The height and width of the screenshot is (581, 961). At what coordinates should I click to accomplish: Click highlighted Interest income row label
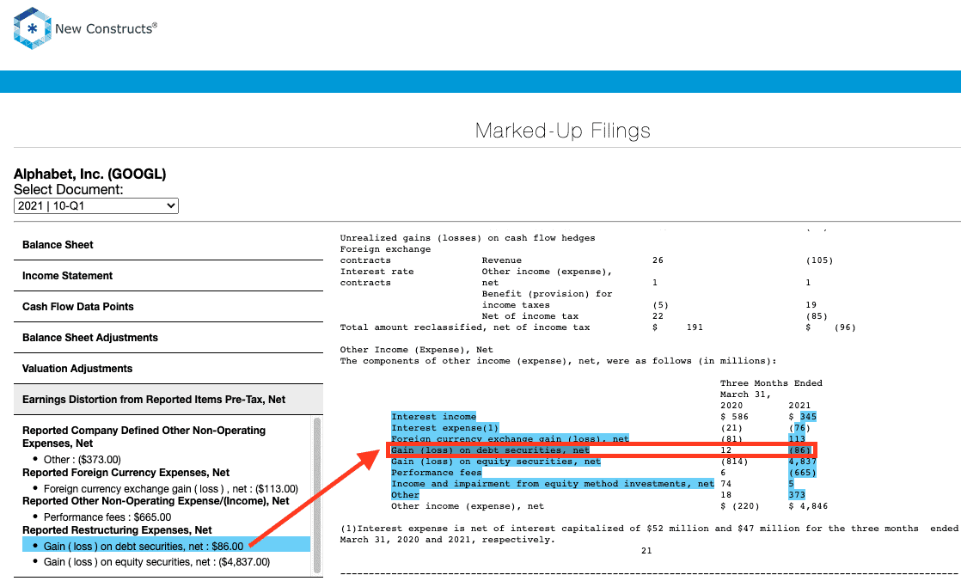tap(433, 417)
